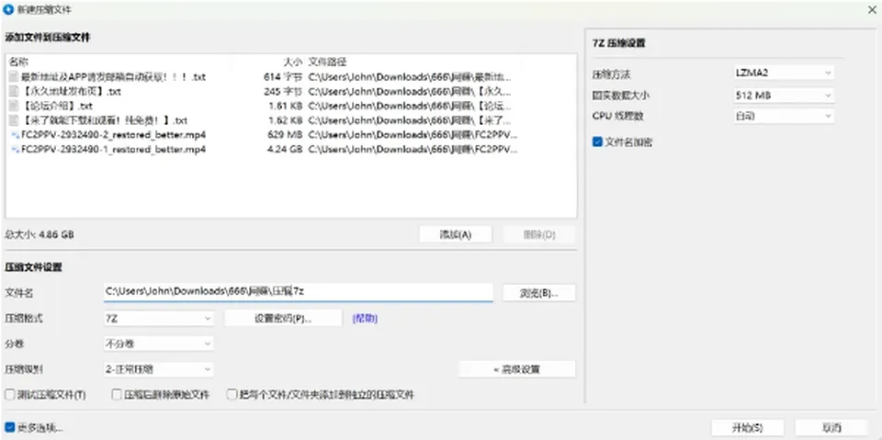Image resolution: width=882 pixels, height=440 pixels.
Task: Open the CPU 线程数 自动 dropdown
Action: point(784,116)
